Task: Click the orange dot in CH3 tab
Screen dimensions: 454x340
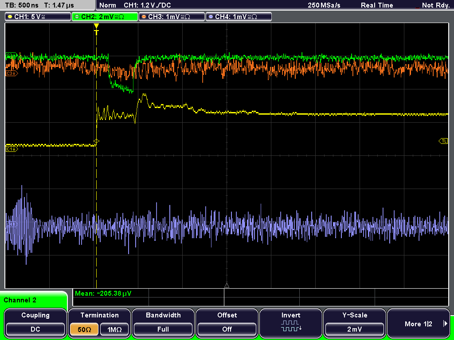Action: 144,17
